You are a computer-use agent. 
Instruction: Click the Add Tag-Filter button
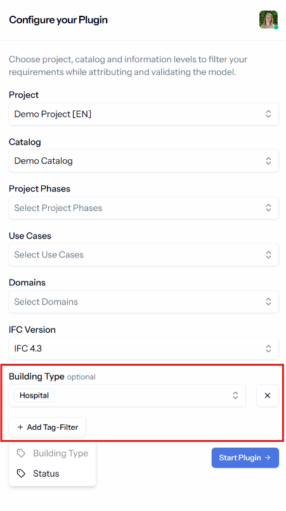click(x=48, y=427)
